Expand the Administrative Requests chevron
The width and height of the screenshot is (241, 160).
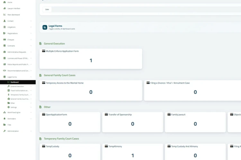click(31, 52)
